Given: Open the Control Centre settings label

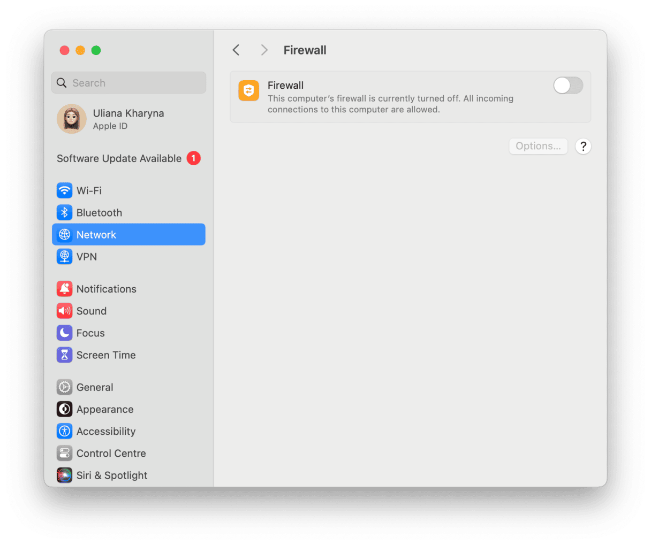Looking at the screenshot, I should pyautogui.click(x=111, y=453).
